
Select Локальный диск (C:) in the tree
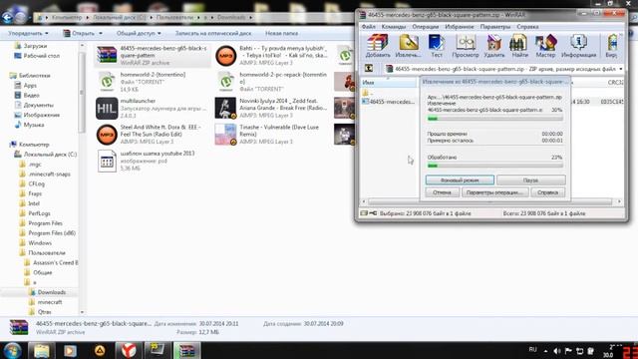[50, 155]
